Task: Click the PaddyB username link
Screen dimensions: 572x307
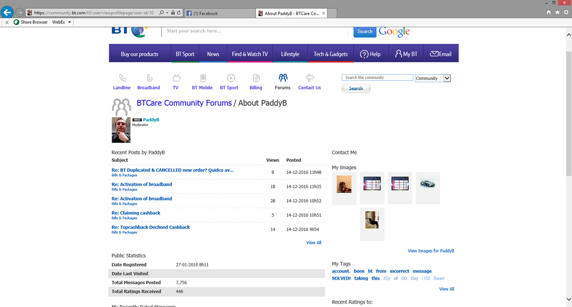Action: [x=151, y=119]
